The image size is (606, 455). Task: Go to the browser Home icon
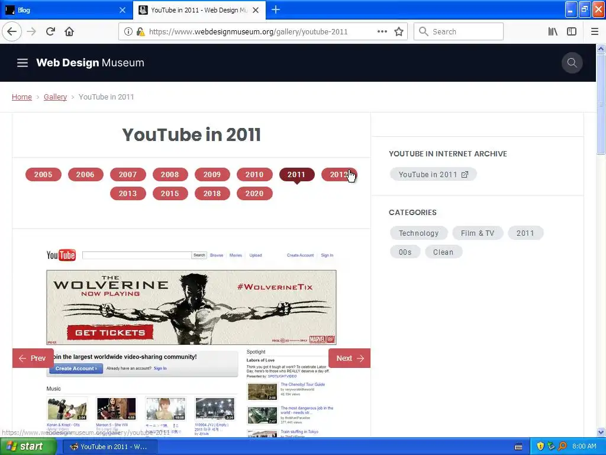coord(69,31)
